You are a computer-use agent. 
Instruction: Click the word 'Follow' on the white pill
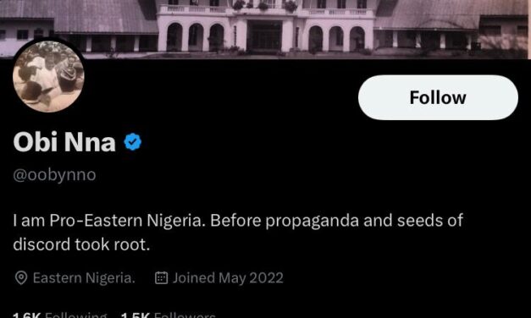(438, 97)
